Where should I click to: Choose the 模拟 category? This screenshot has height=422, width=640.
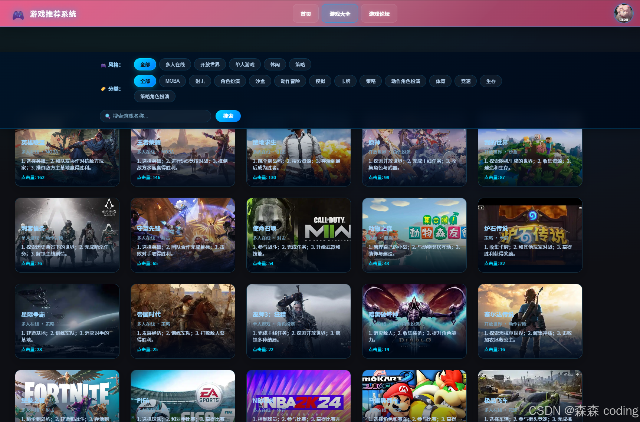pos(320,81)
